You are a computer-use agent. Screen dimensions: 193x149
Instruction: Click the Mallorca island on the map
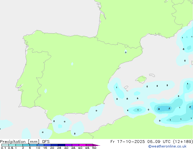[141, 79]
